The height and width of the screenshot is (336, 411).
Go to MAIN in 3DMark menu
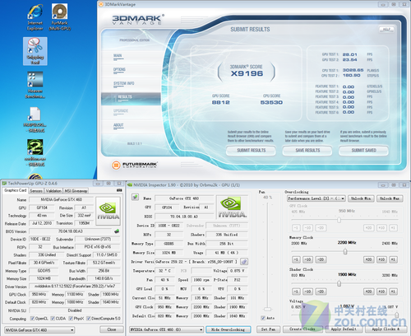[x=118, y=56]
